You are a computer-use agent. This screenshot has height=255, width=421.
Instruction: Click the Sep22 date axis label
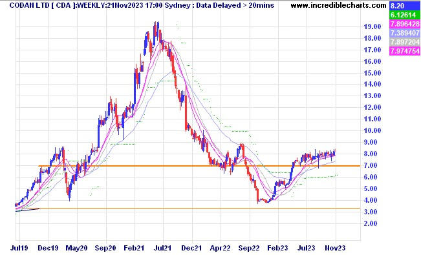tap(249, 248)
